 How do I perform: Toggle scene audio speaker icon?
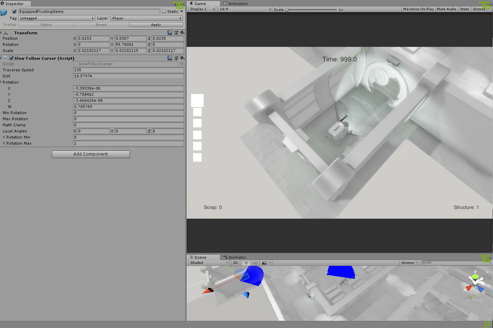point(255,263)
